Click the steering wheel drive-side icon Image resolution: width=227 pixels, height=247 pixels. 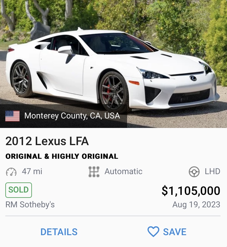194,172
